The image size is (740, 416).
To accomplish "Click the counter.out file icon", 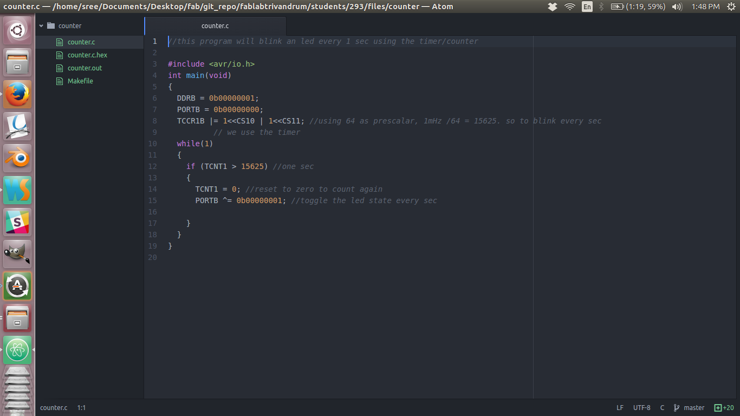I will tap(60, 68).
